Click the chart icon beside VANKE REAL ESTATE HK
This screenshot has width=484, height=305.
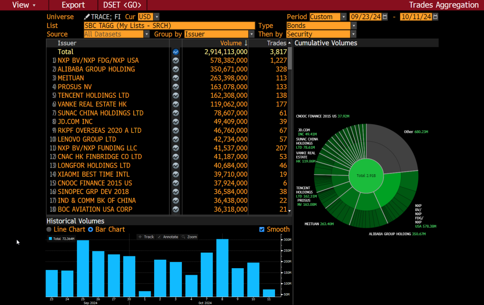pyautogui.click(x=176, y=104)
